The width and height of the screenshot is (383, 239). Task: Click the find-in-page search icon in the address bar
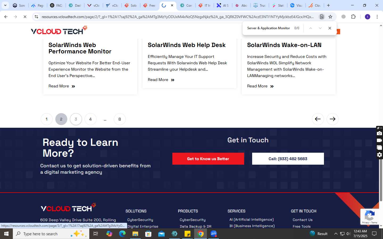click(x=322, y=17)
